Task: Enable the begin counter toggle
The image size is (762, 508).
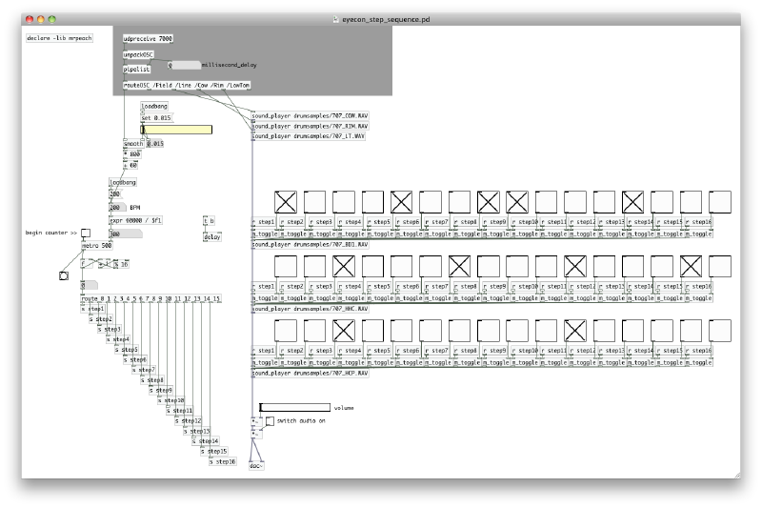Action: click(86, 233)
